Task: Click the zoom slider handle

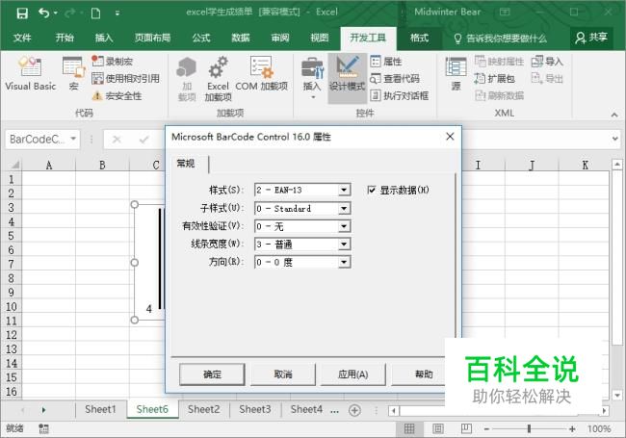Action: tap(529, 429)
